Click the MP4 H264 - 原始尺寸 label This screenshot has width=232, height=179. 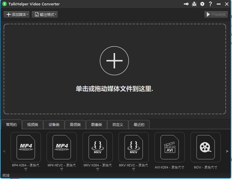[26, 167]
